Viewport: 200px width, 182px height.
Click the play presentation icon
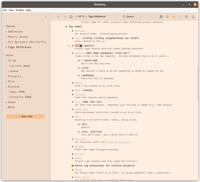tap(168, 17)
